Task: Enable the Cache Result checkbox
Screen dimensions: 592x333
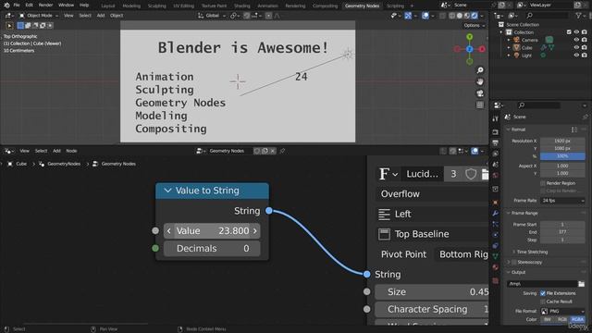Action: (x=543, y=302)
